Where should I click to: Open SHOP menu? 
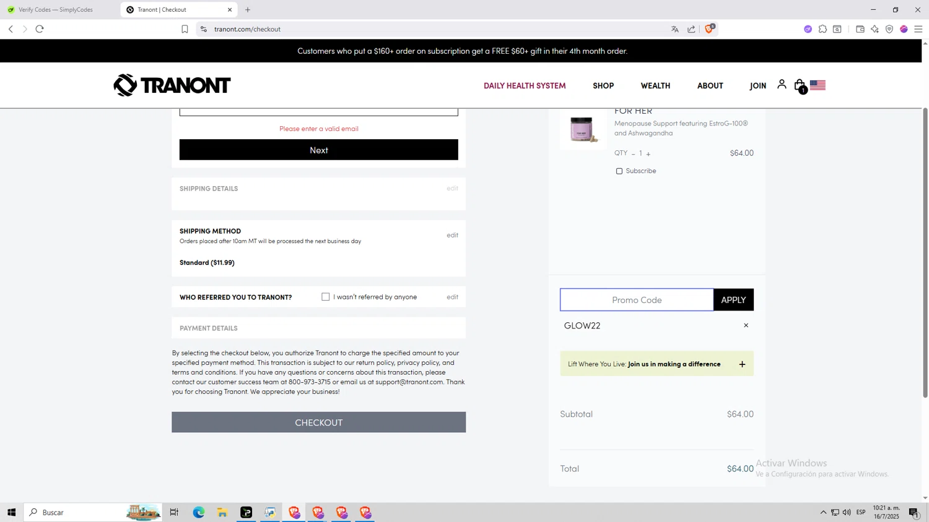tap(603, 86)
